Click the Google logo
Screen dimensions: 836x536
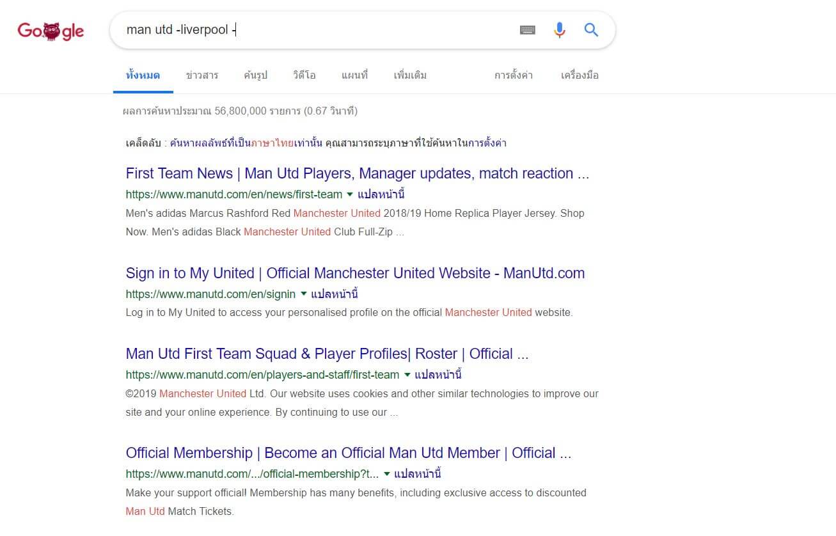51,30
